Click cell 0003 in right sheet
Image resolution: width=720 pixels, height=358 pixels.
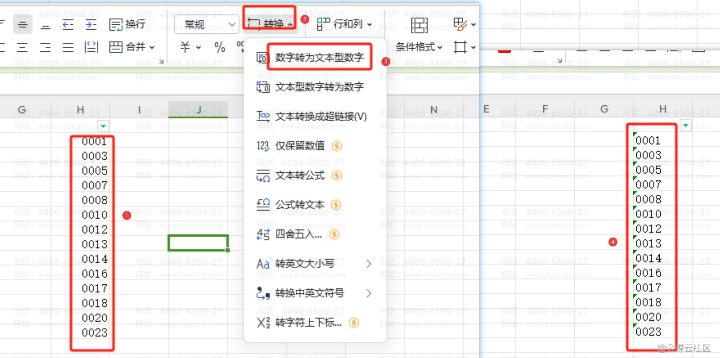point(662,155)
